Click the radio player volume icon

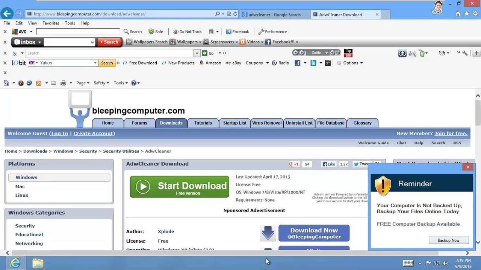tap(333, 53)
